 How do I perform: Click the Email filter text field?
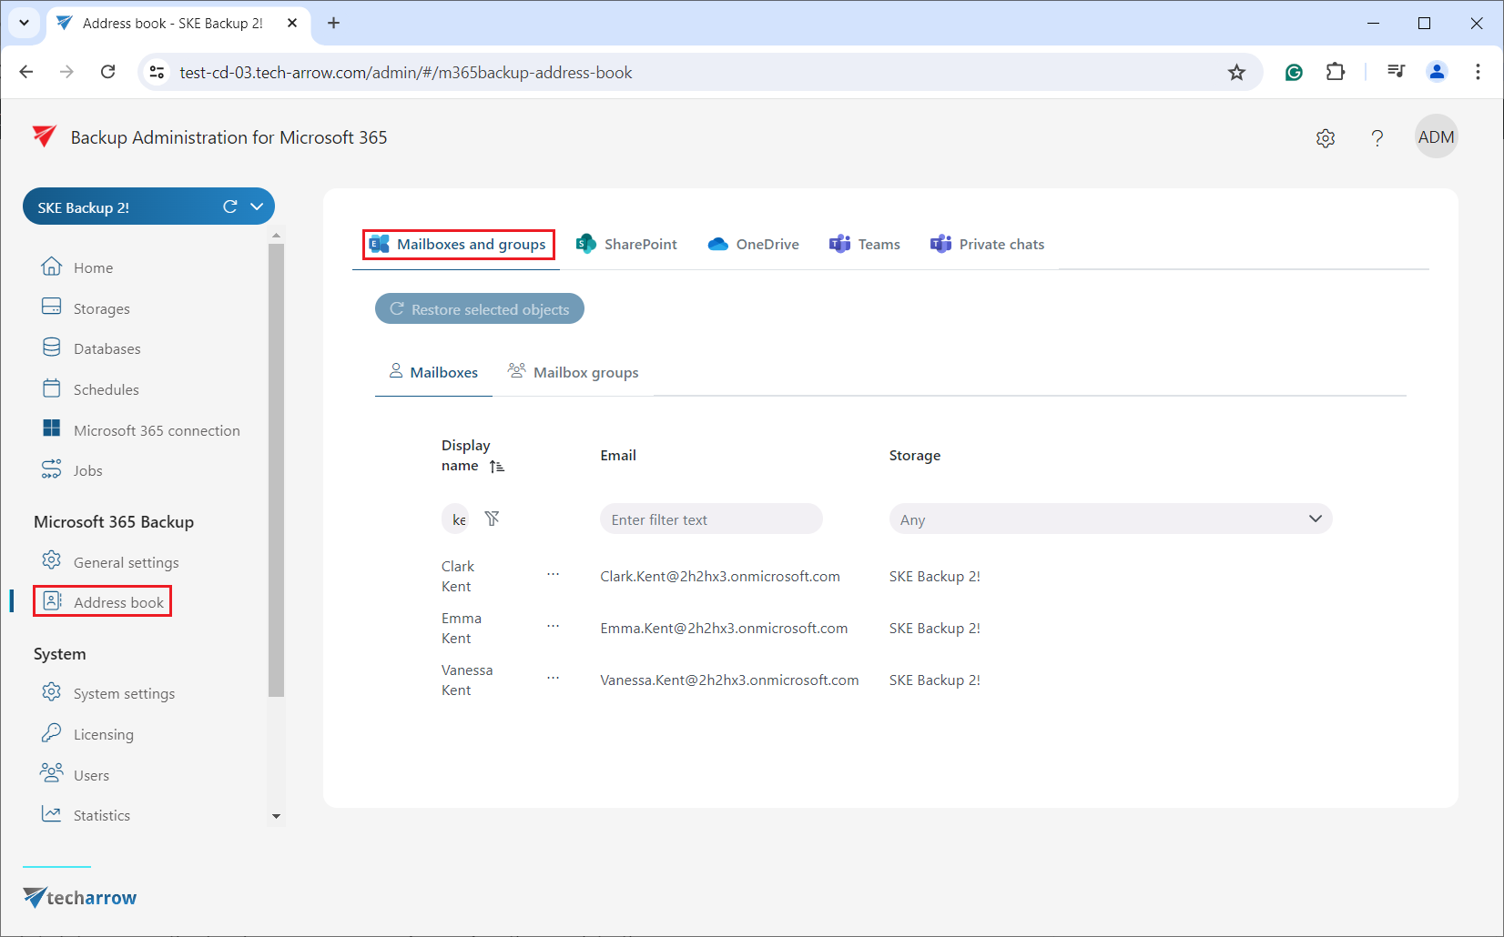coord(710,519)
